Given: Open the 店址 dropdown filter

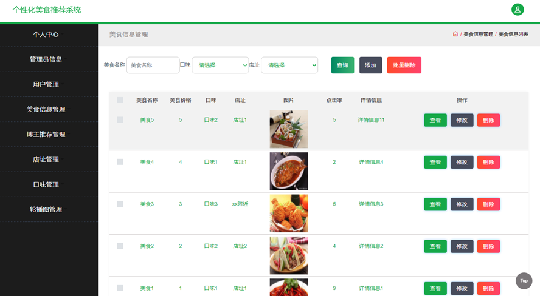Looking at the screenshot, I should tap(289, 65).
